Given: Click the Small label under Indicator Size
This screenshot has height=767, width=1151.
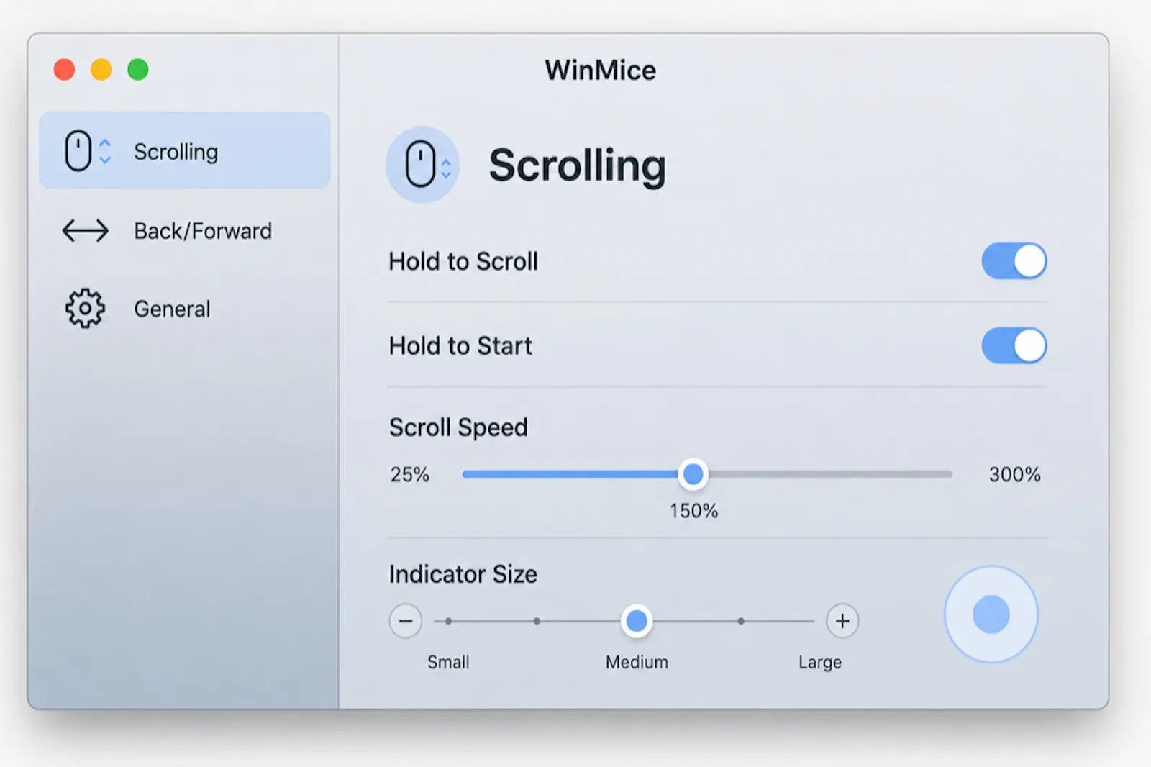Looking at the screenshot, I should (448, 662).
